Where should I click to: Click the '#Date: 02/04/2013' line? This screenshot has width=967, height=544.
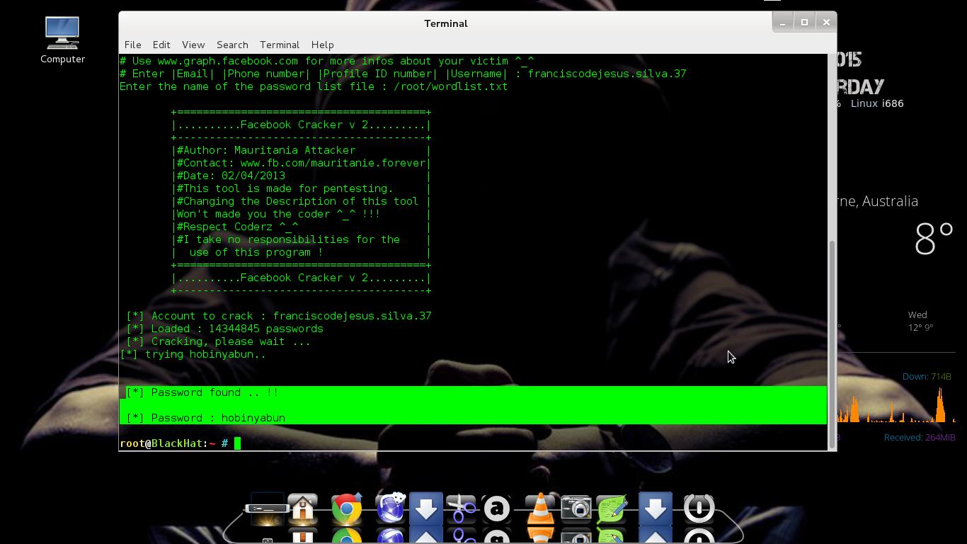[231, 176]
